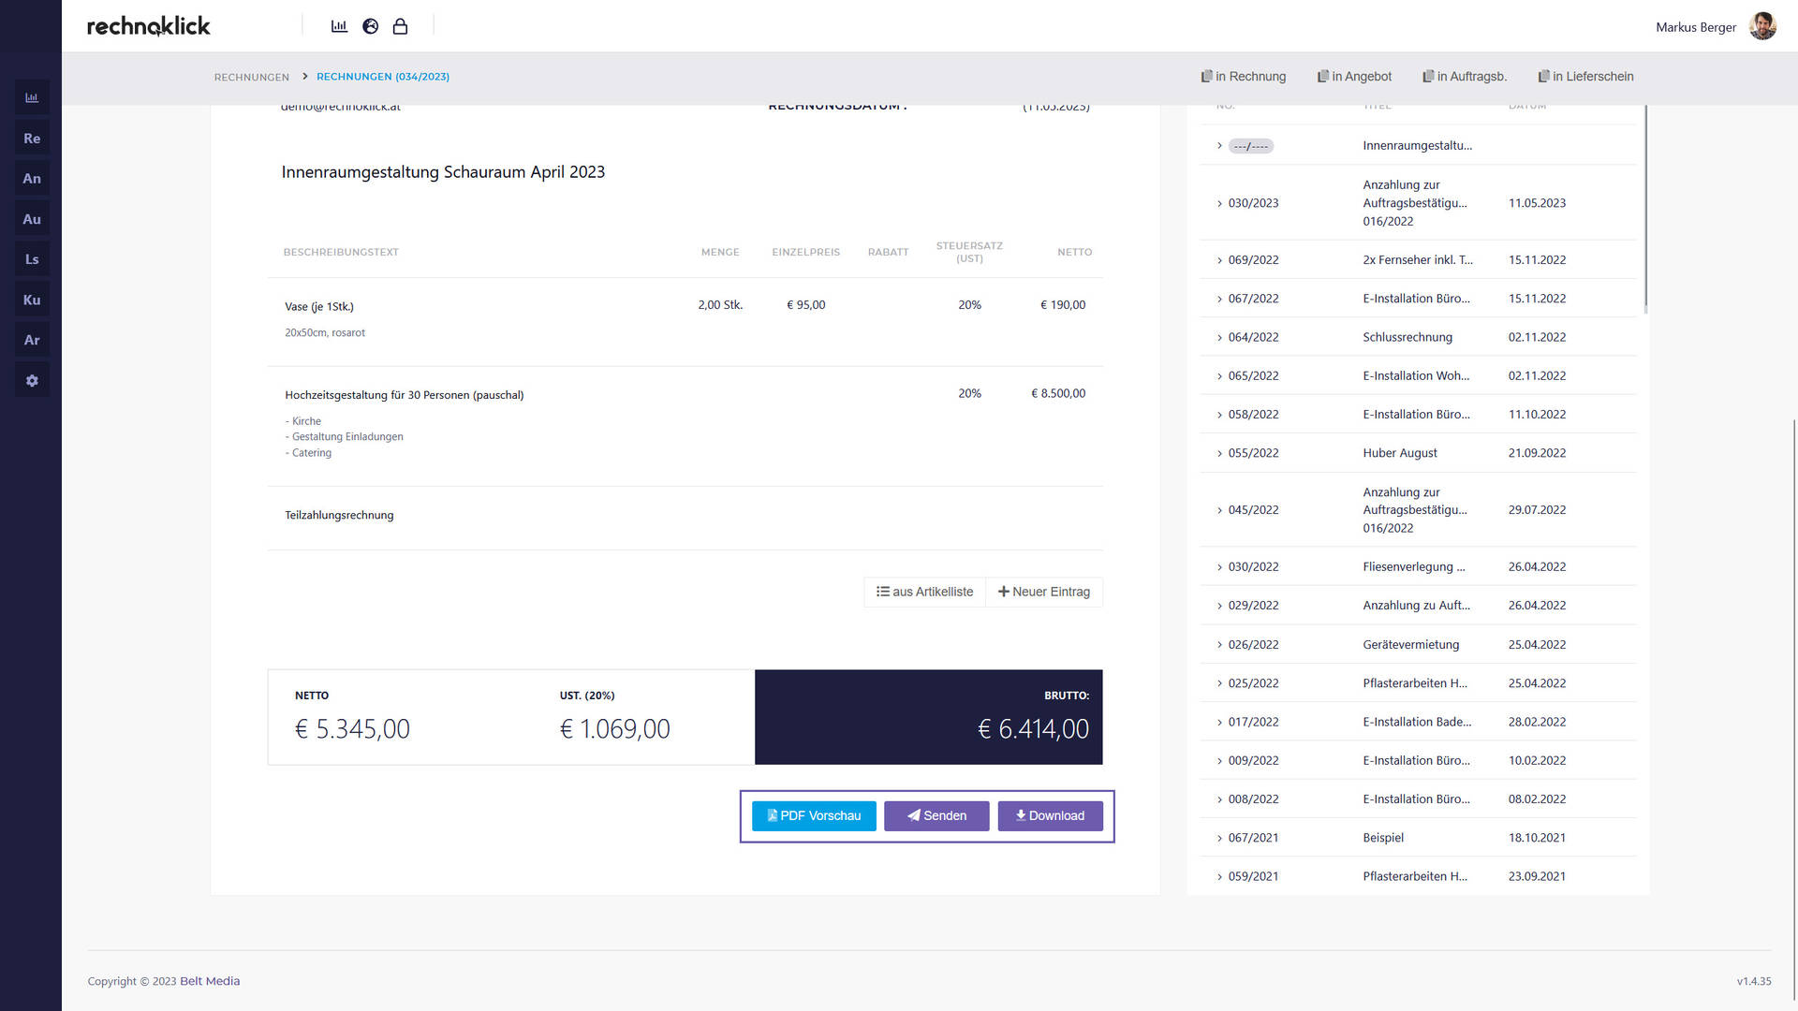Copy document in Angebot
The width and height of the screenshot is (1798, 1011).
[x=1354, y=77]
